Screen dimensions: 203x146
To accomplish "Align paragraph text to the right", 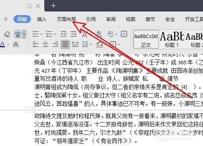I will click(55, 44).
